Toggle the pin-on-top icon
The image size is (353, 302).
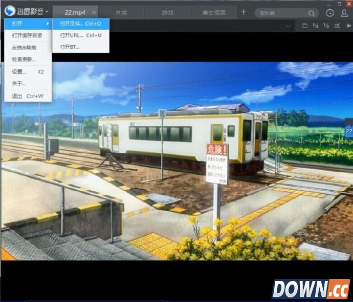347,26
